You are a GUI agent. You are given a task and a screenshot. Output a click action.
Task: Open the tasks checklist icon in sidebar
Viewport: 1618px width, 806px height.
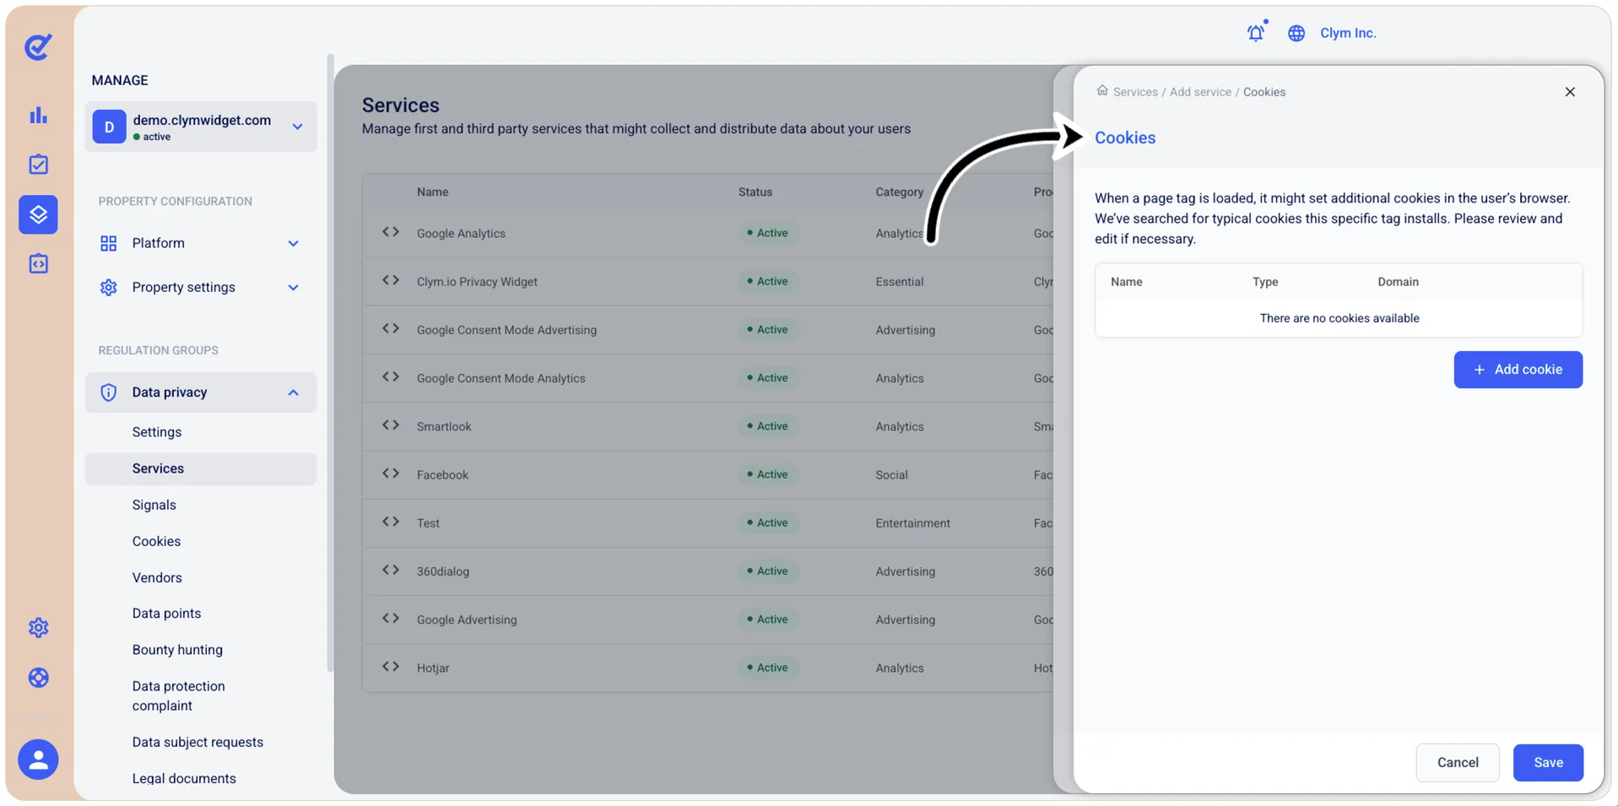(38, 165)
